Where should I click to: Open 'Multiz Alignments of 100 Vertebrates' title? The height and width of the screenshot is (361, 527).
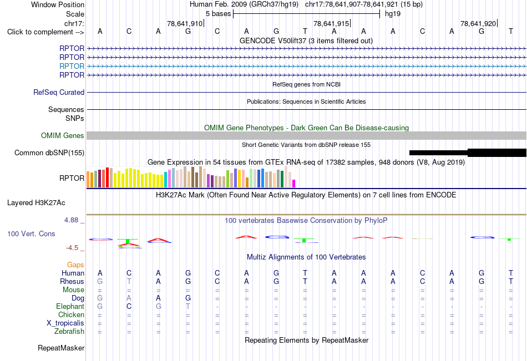tap(306, 257)
